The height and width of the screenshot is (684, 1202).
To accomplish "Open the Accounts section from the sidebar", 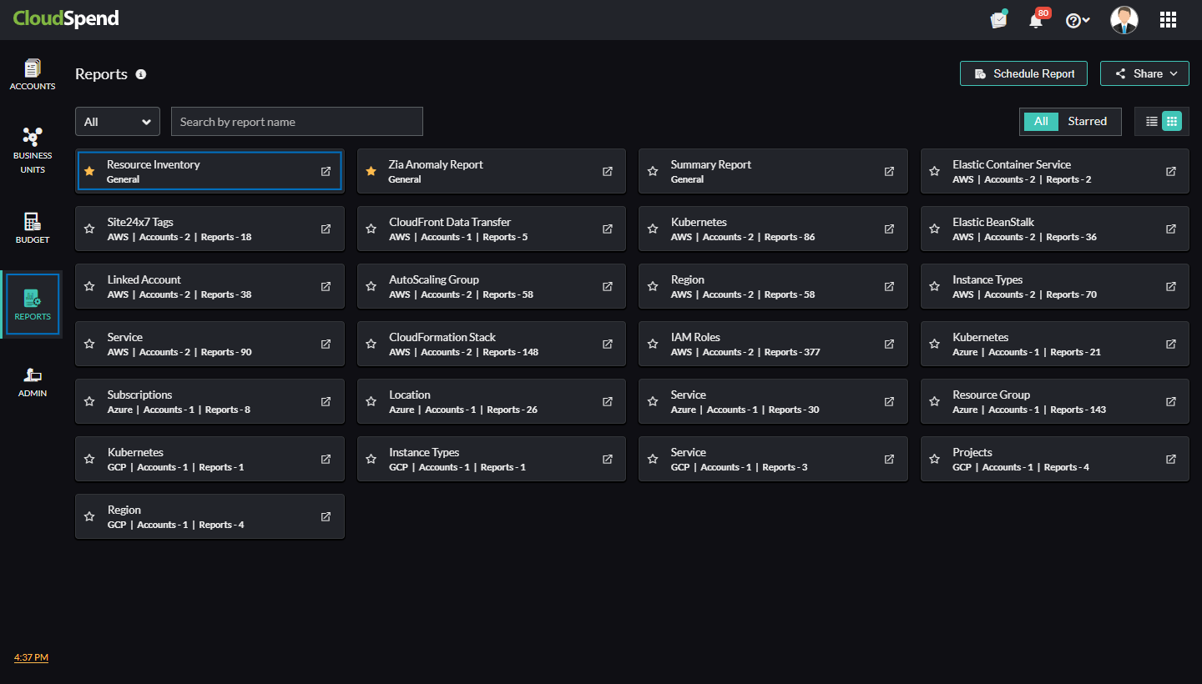I will coord(33,75).
